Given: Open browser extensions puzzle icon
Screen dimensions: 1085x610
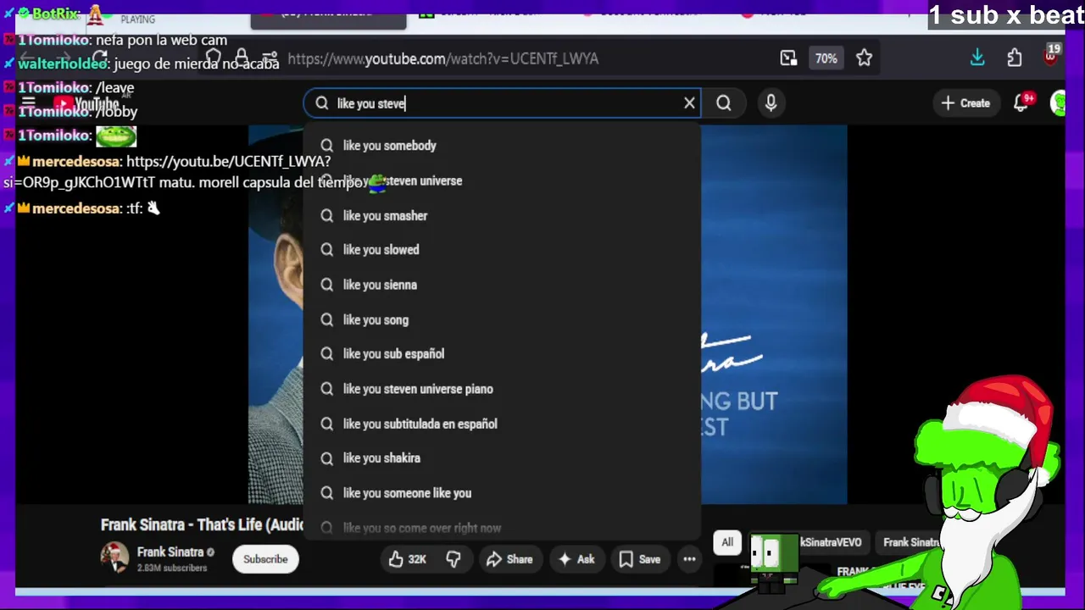Looking at the screenshot, I should [x=1015, y=58].
